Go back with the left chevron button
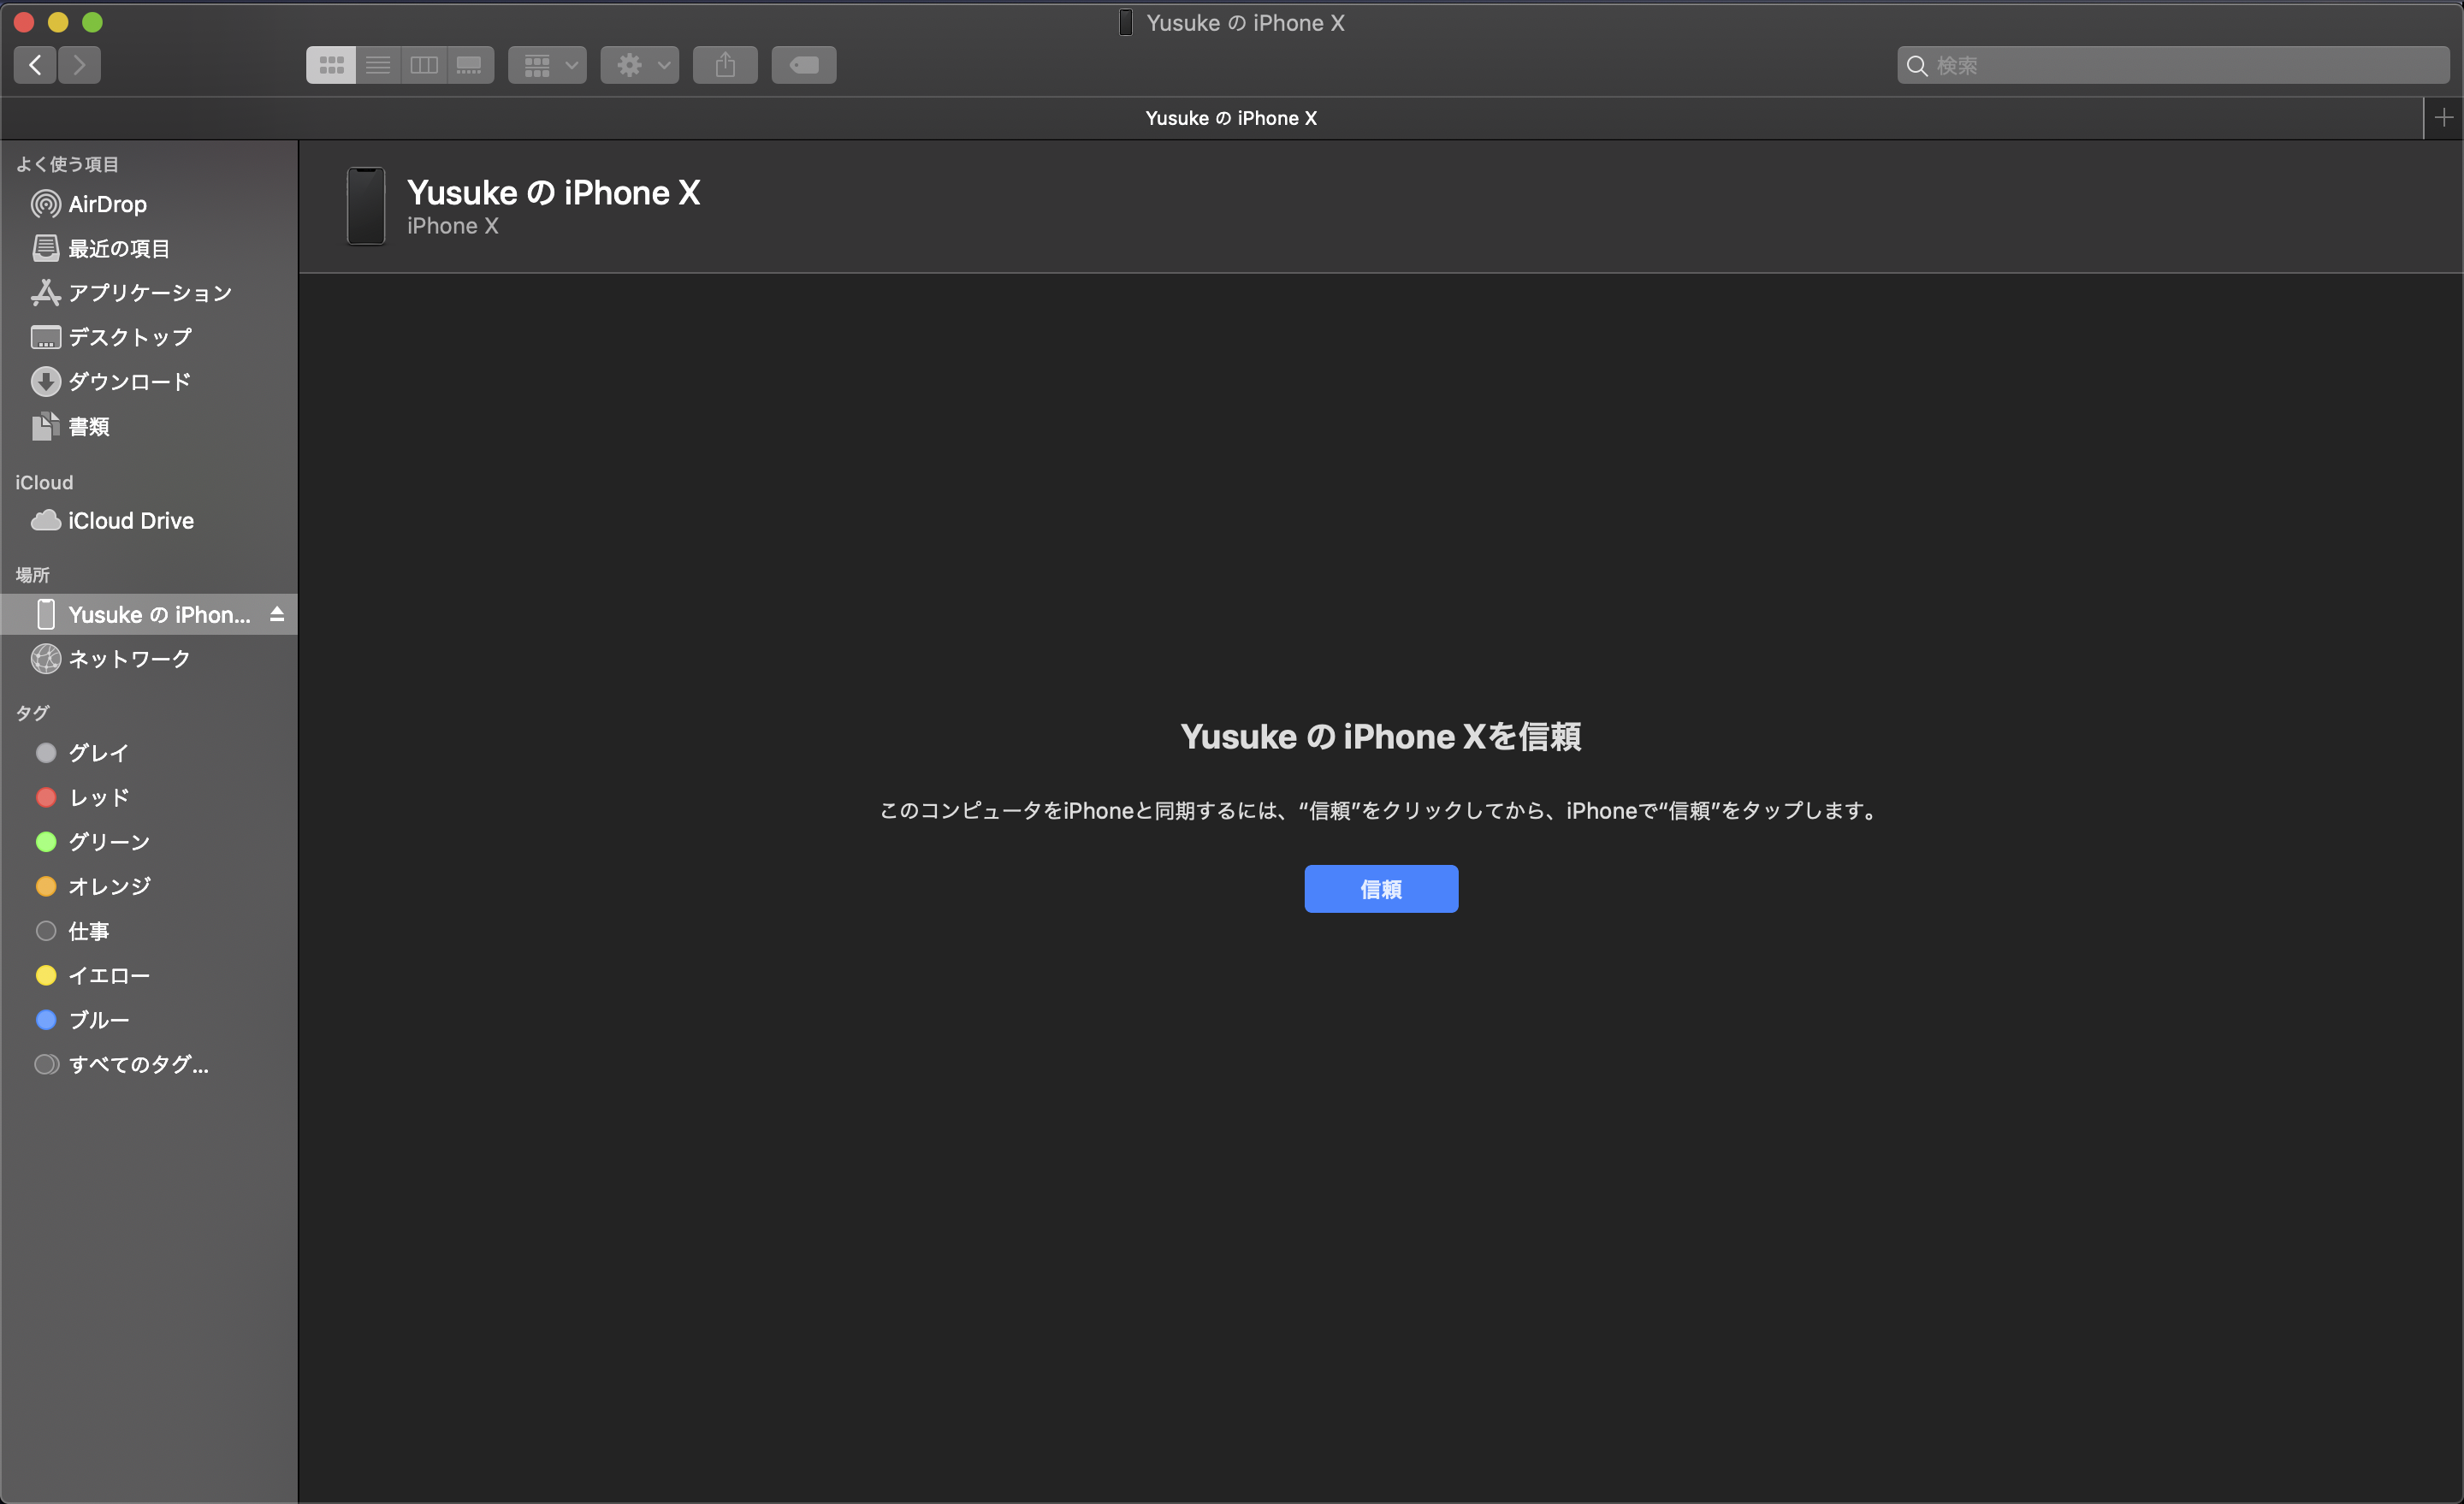2464x1504 pixels. click(x=35, y=65)
